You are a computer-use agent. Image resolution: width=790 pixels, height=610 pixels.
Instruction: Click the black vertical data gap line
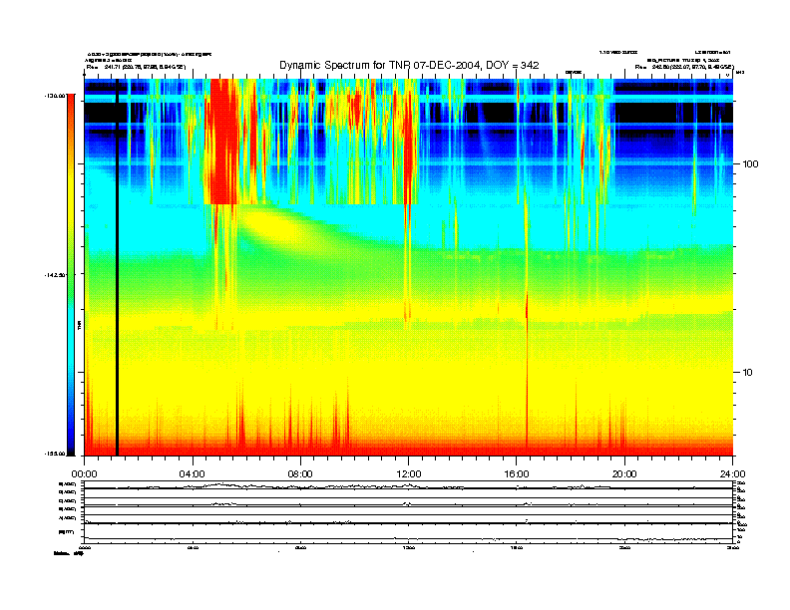click(x=117, y=267)
